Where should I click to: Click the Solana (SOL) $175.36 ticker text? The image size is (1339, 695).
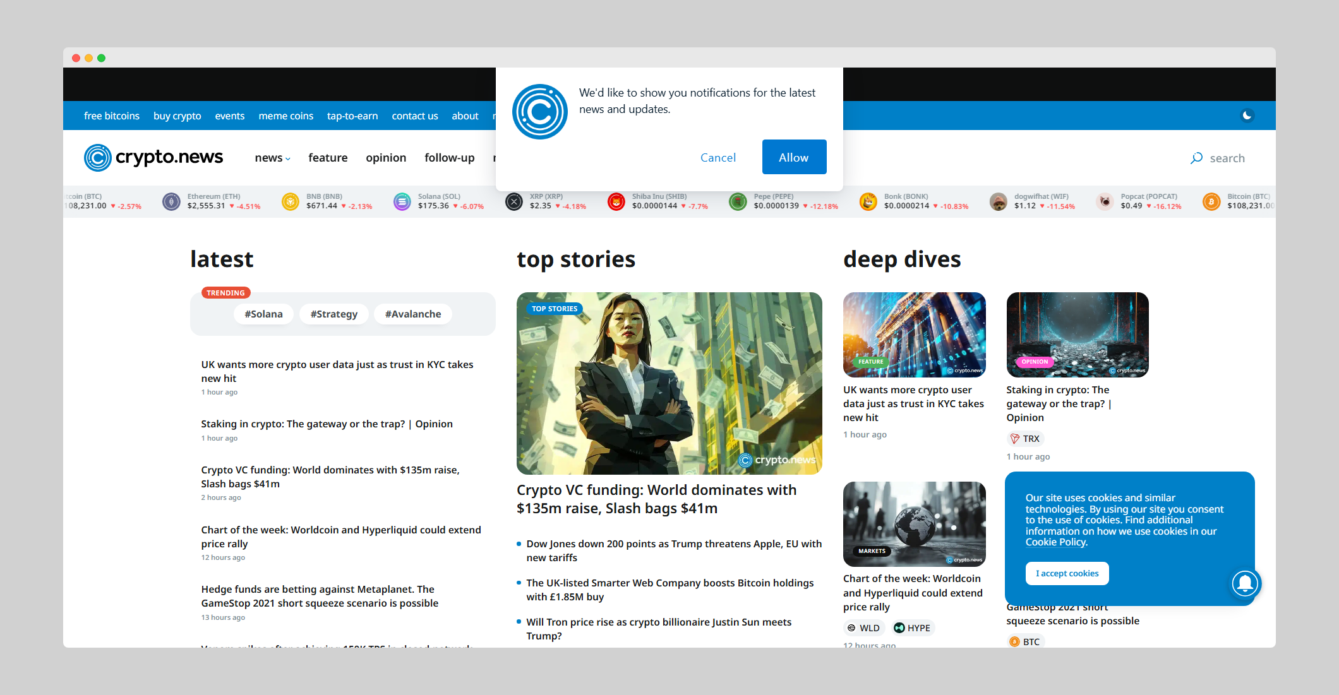click(x=451, y=201)
